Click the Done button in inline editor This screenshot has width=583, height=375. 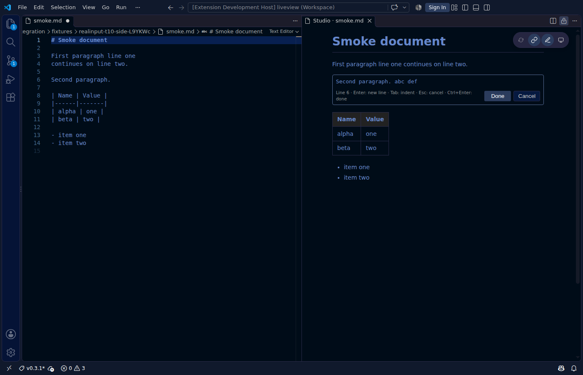click(x=498, y=96)
